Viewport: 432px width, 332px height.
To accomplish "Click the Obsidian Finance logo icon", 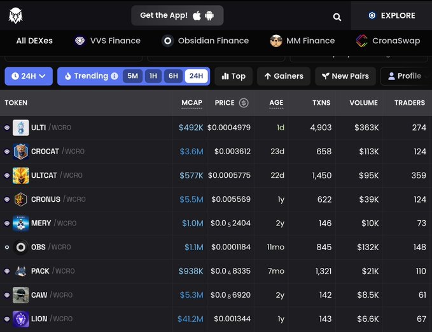I will tap(167, 41).
